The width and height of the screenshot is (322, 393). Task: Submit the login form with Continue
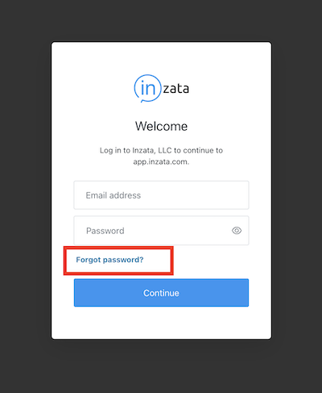point(161,293)
